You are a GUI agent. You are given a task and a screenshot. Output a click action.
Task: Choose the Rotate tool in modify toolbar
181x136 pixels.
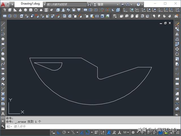point(177,54)
